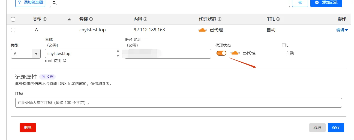Click the 注释 comment input field
The width and height of the screenshot is (354, 140).
pyautogui.click(x=179, y=103)
